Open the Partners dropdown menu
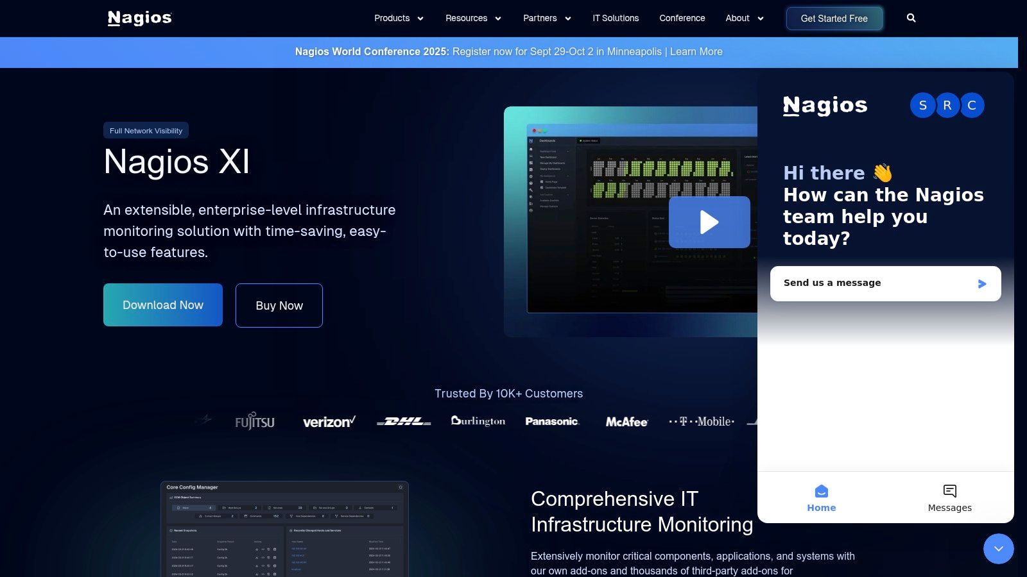The width and height of the screenshot is (1027, 577). (547, 18)
